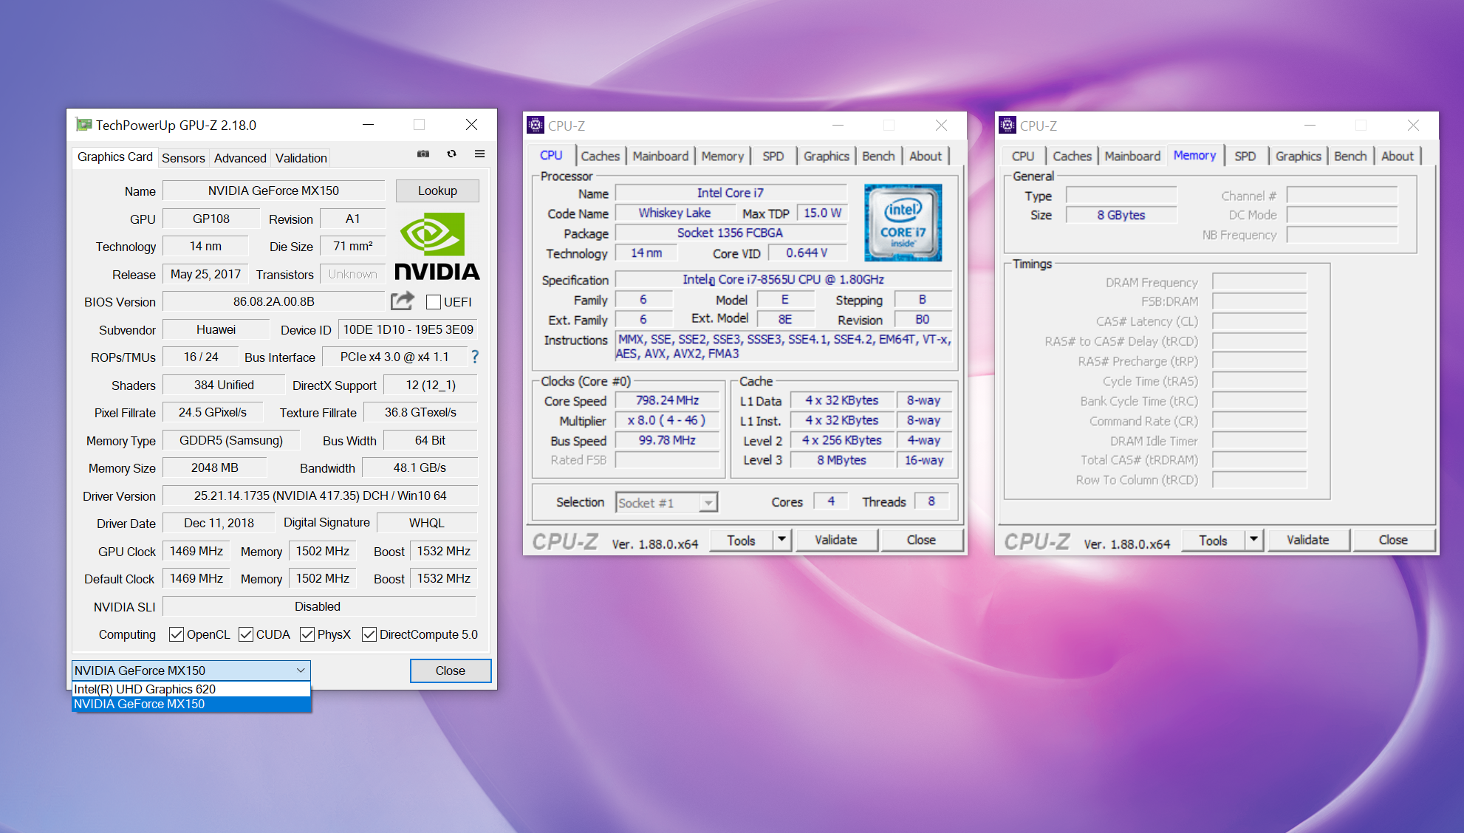This screenshot has width=1464, height=833.
Task: Switch to the Sensors tab in GPU-Z
Action: [x=183, y=158]
